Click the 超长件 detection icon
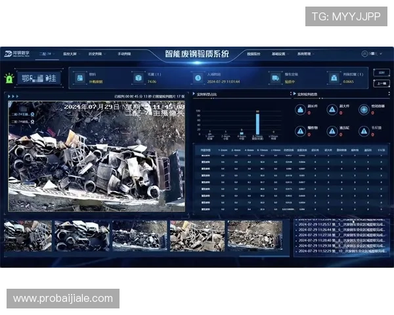 [x=299, y=109]
